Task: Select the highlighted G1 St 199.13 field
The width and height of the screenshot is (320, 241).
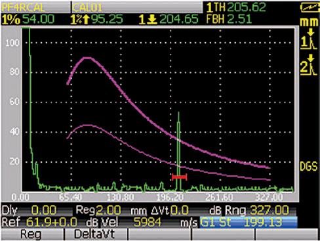Action: tap(249, 223)
